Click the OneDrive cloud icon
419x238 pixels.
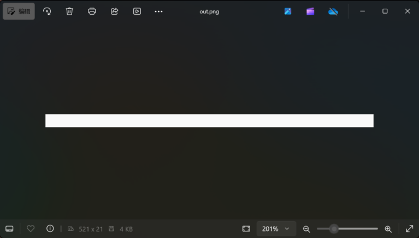click(x=333, y=11)
